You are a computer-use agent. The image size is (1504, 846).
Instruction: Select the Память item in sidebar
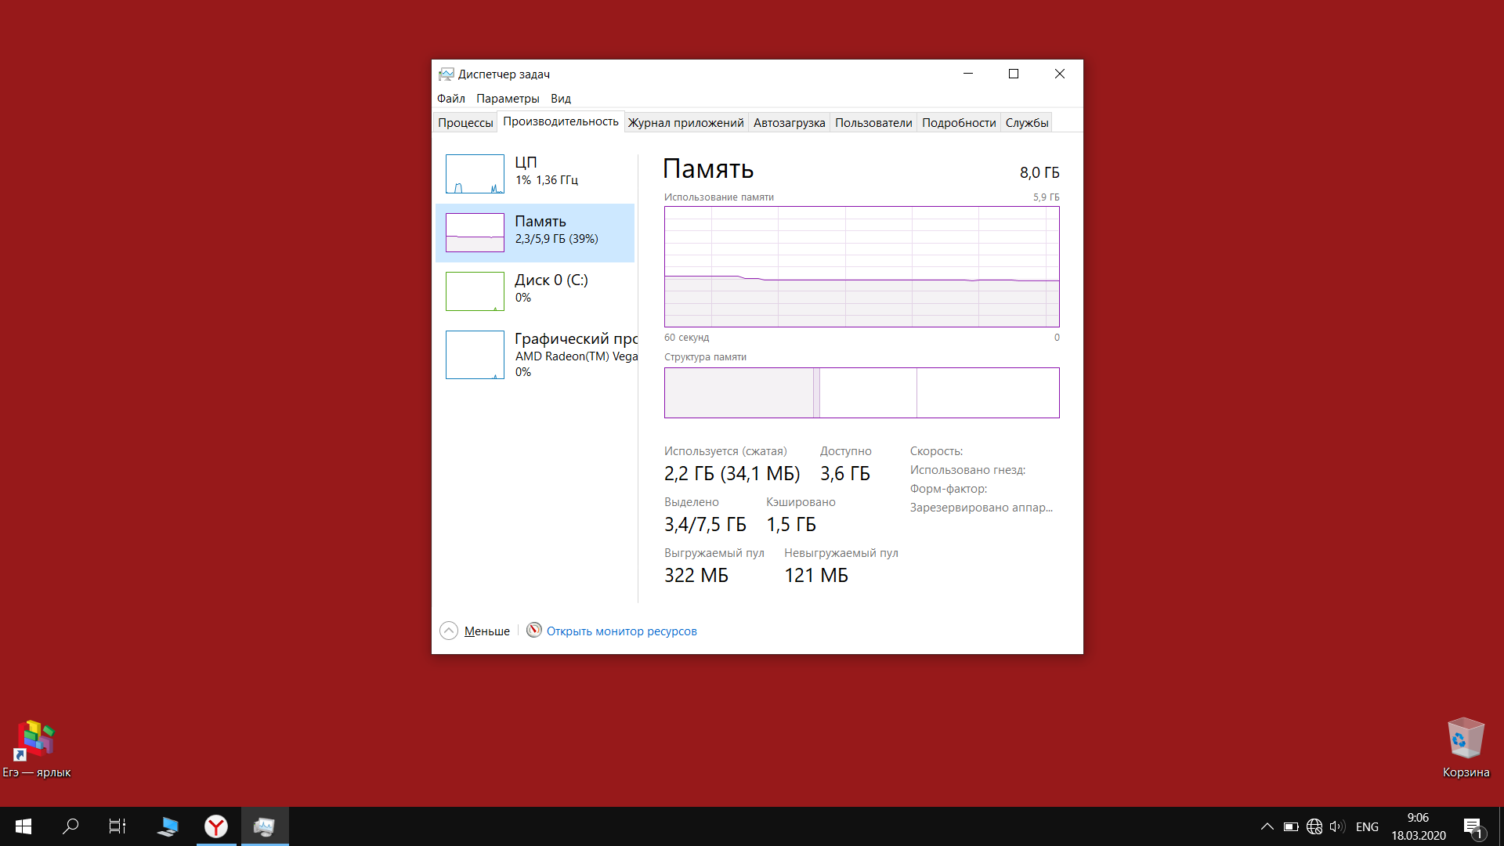coord(535,233)
